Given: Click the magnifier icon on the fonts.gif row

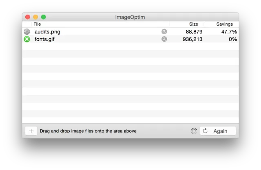Looking at the screenshot, I should pos(164,39).
